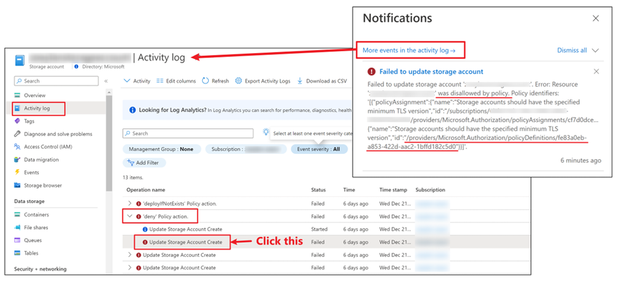Click Export Activity Logs
The image size is (617, 285).
[263, 81]
